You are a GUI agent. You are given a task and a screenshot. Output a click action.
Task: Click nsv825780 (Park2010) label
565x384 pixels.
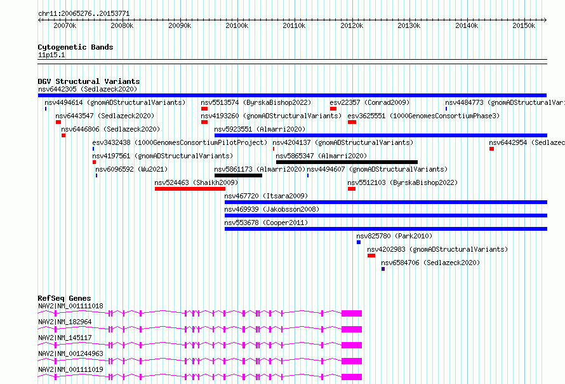(394, 236)
